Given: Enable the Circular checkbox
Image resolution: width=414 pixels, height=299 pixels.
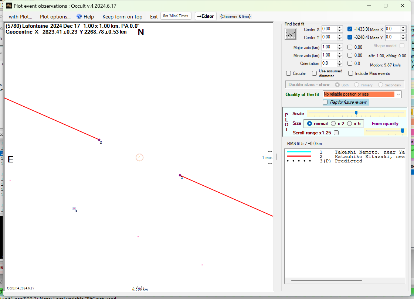Looking at the screenshot, I should (289, 73).
